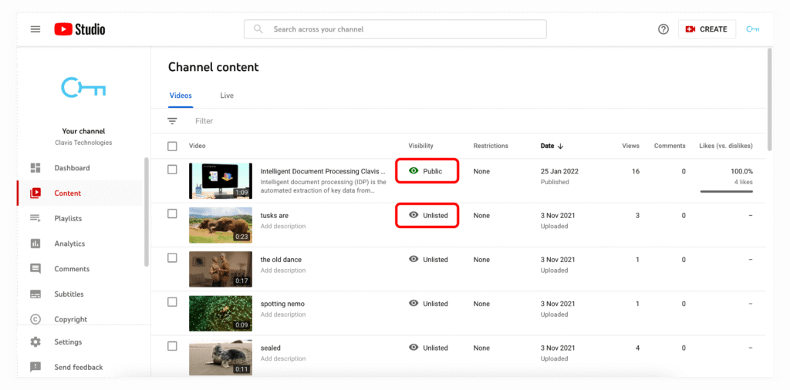
Task: Open Settings gear in sidebar
Action: coord(35,342)
